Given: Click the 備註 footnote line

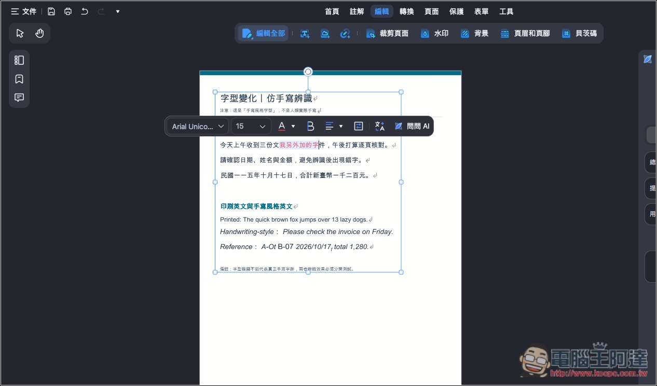Looking at the screenshot, I should tap(287, 269).
